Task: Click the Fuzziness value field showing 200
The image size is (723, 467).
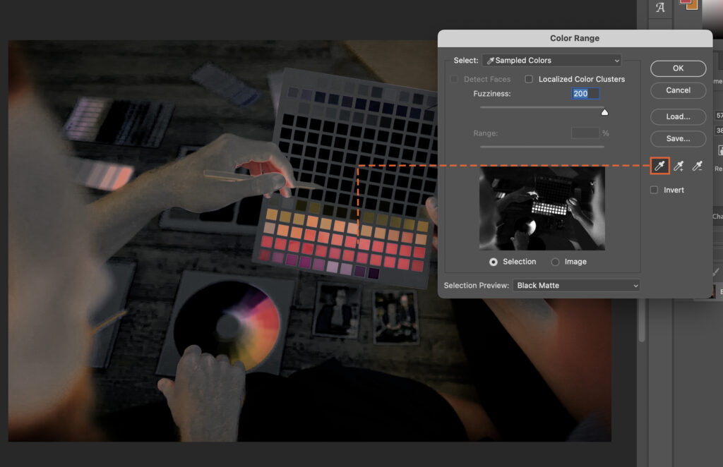Action: [x=584, y=92]
